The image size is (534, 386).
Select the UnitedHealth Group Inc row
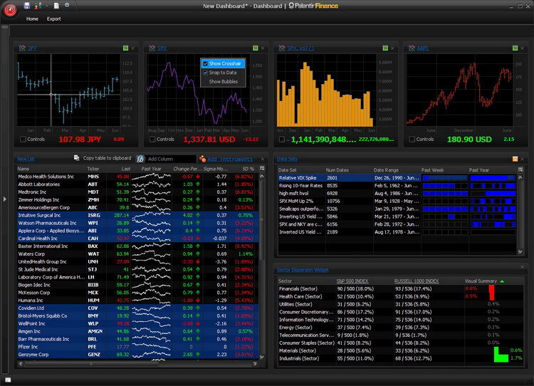(137, 261)
